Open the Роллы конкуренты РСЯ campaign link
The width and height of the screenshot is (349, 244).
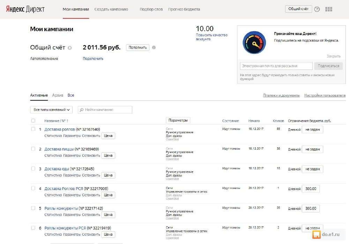coord(65,228)
